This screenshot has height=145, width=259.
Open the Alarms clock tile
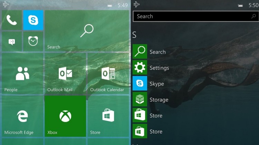point(33,42)
